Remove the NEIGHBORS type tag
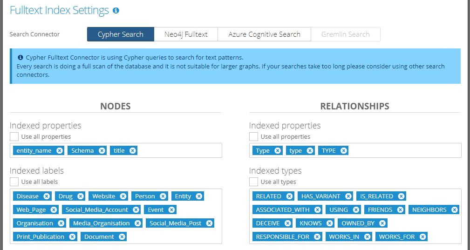Screen dimensions: 470x250 pyautogui.click(x=455, y=209)
